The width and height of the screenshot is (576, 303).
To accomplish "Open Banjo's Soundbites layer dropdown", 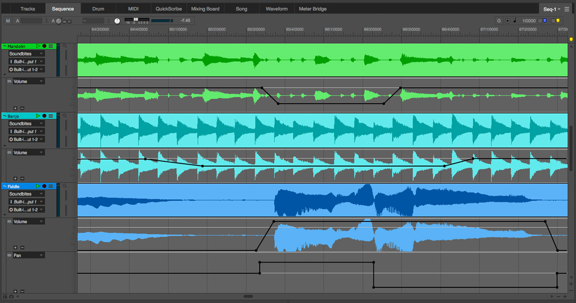I will [x=26, y=124].
